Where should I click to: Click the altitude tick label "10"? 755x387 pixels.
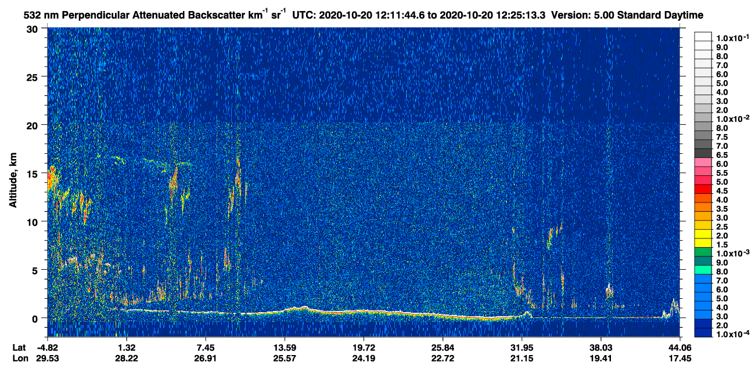point(34,222)
